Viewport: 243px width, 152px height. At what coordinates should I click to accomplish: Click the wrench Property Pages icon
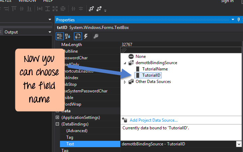click(96, 36)
